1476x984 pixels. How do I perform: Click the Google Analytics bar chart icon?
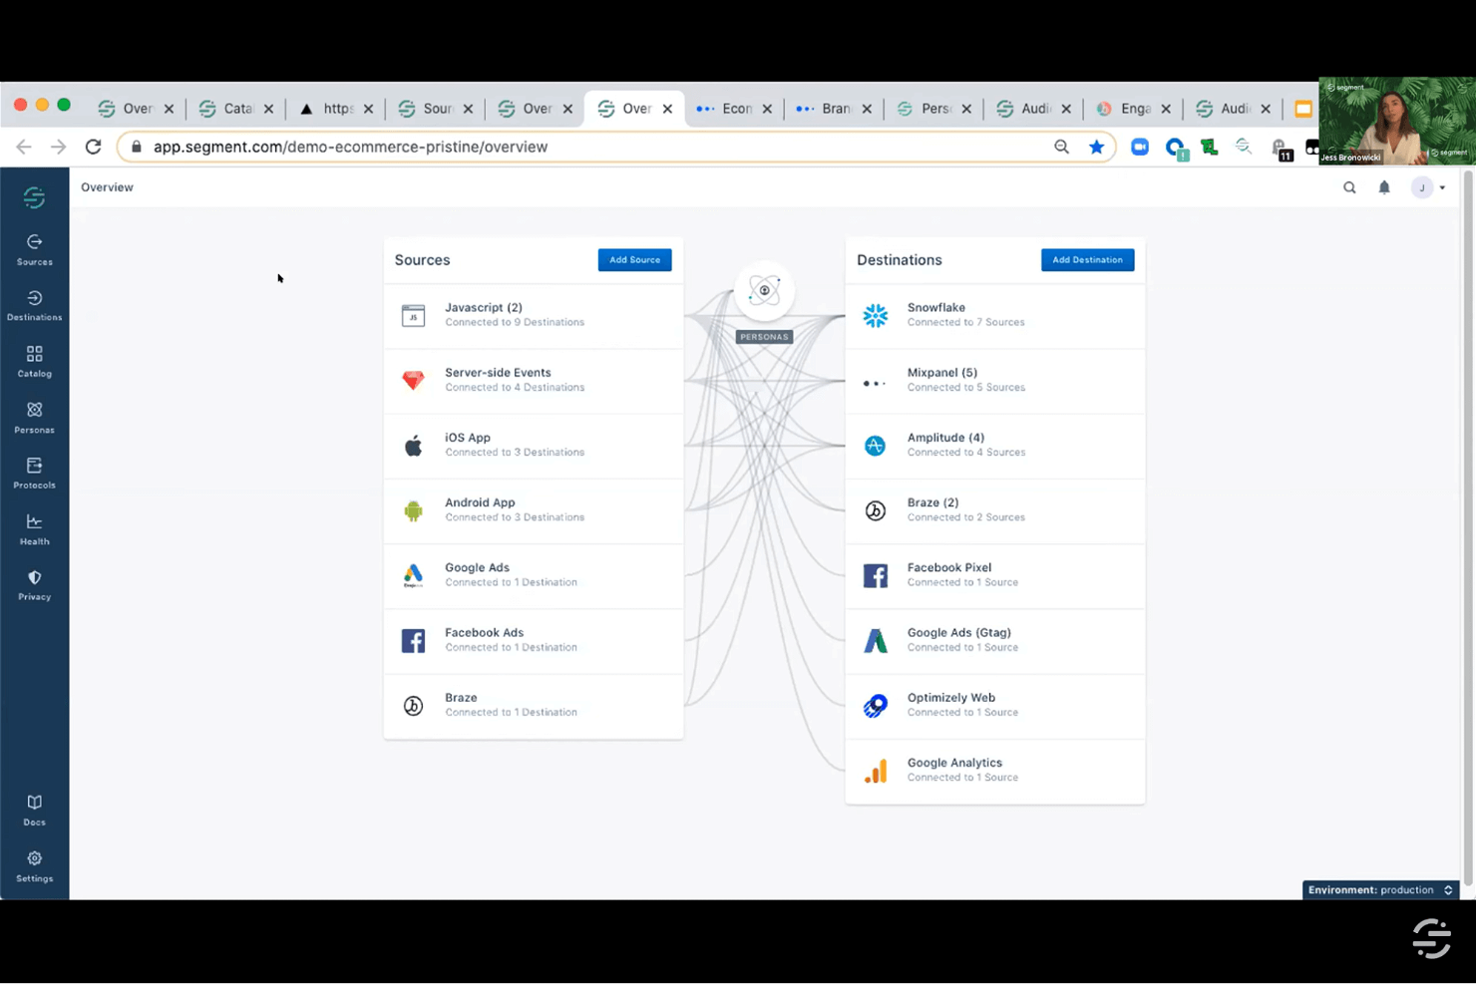coord(875,771)
